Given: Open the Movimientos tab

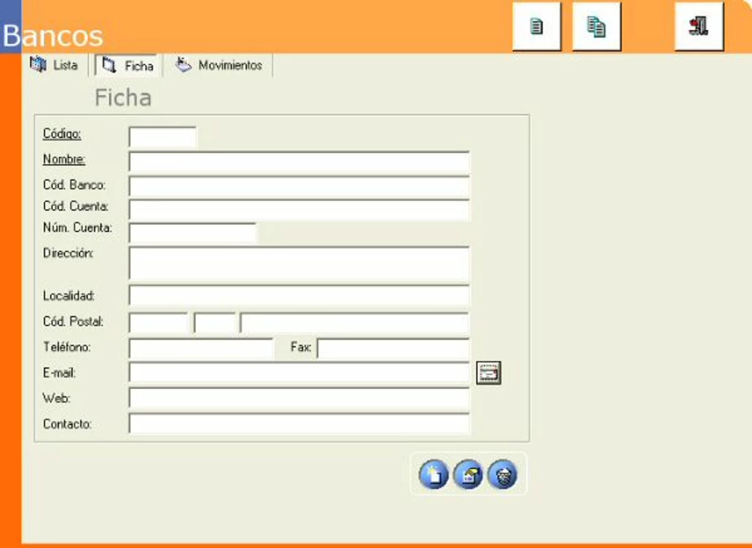Looking at the screenshot, I should [218, 65].
